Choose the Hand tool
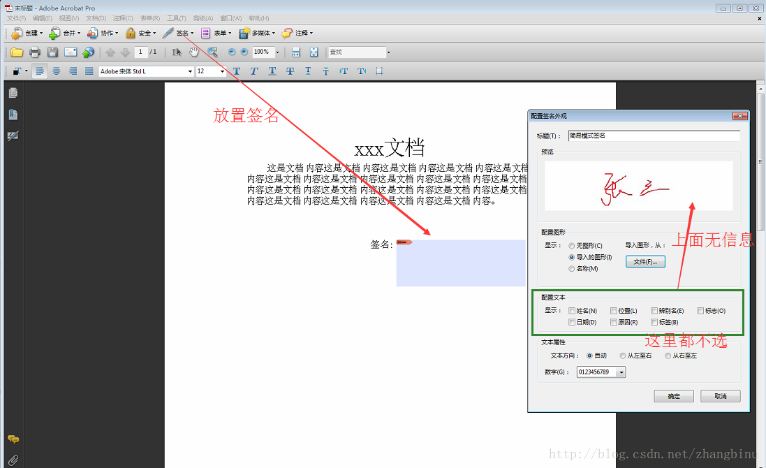This screenshot has height=468, width=766. tap(194, 52)
